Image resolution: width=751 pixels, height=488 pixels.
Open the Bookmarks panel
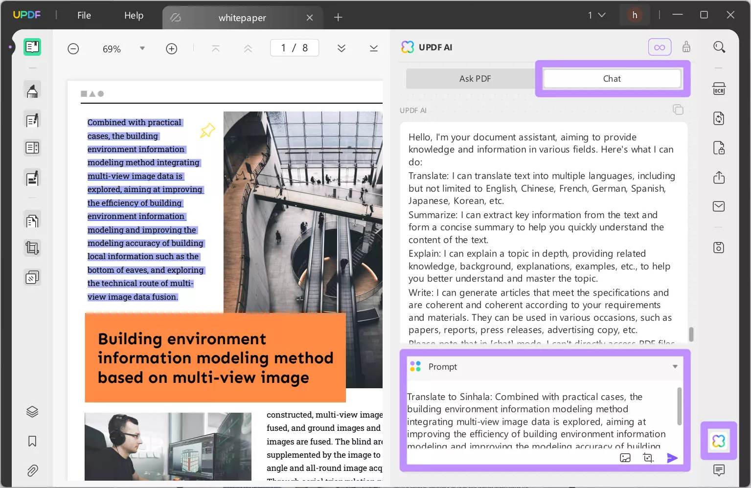click(32, 441)
